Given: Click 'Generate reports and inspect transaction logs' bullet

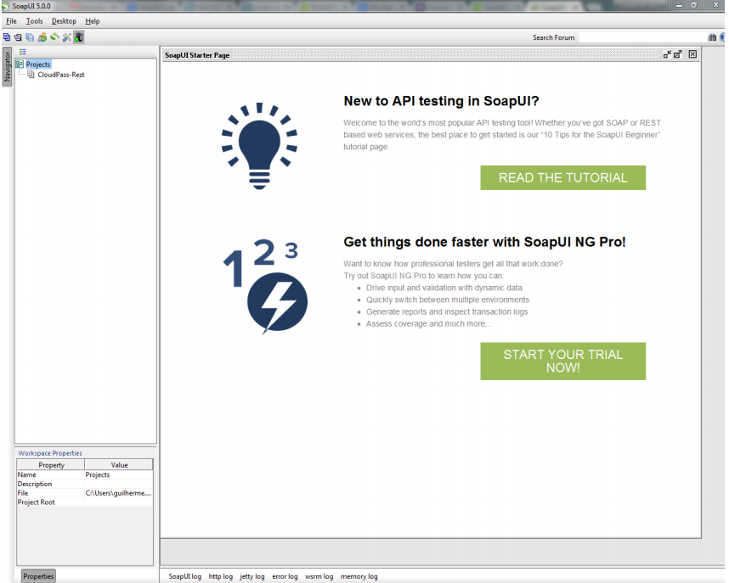Looking at the screenshot, I should coord(447,311).
